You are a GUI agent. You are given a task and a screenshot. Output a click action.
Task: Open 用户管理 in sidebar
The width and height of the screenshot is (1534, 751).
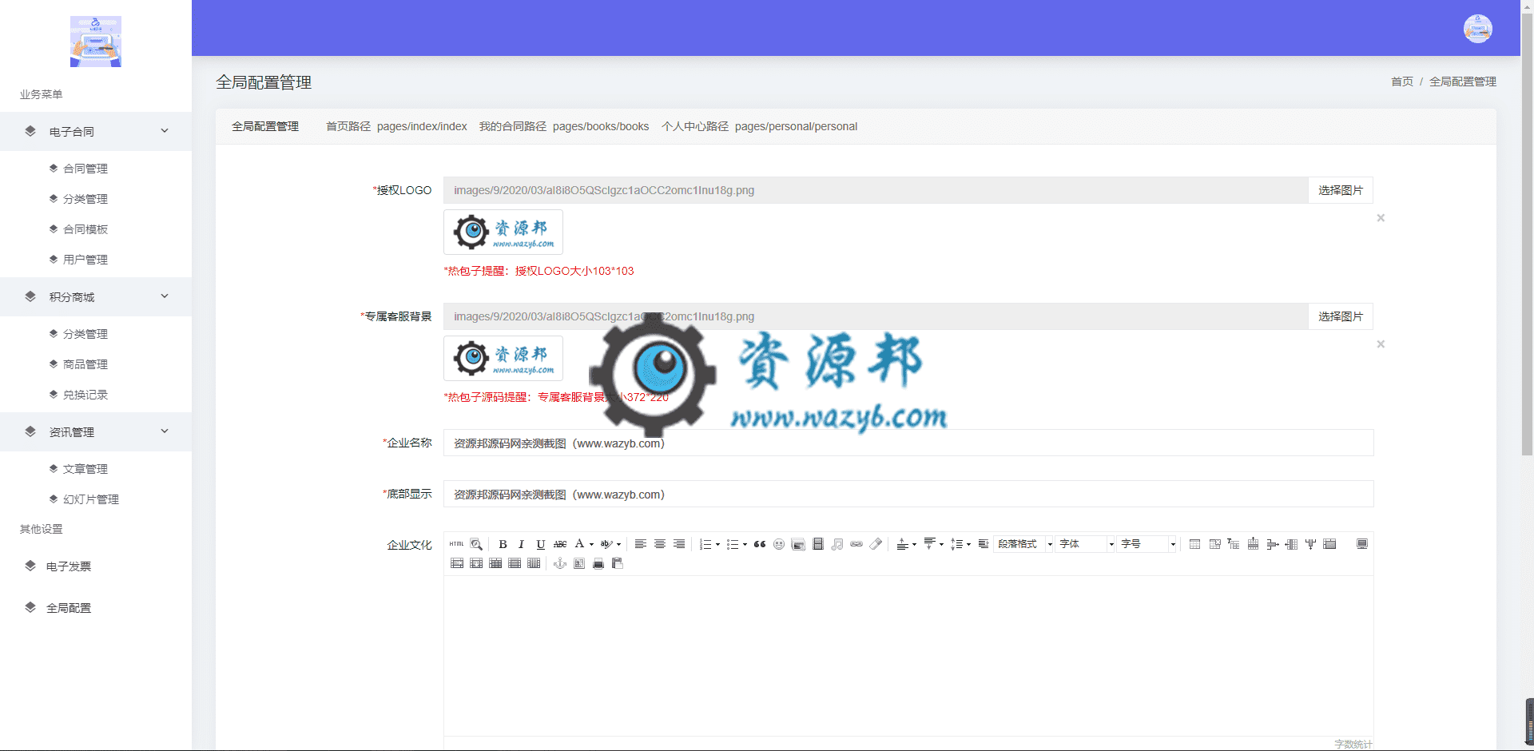point(85,260)
